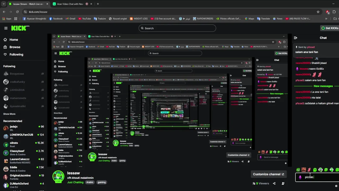Click username nasro20000 on Shabiiii jdaad message
339x191 pixels.
click(303, 63)
